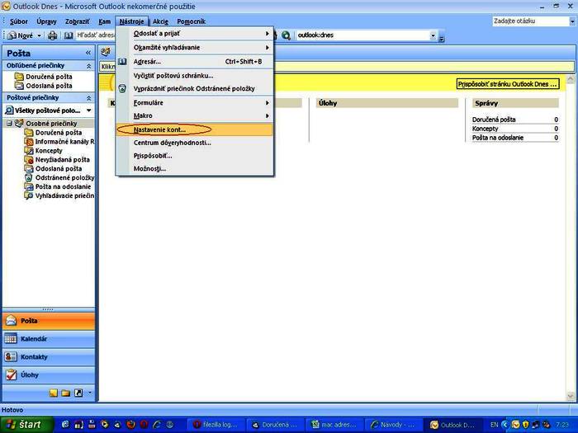
Task: Open the Pošta na odoslanie outbox folder
Action: [x=63, y=186]
